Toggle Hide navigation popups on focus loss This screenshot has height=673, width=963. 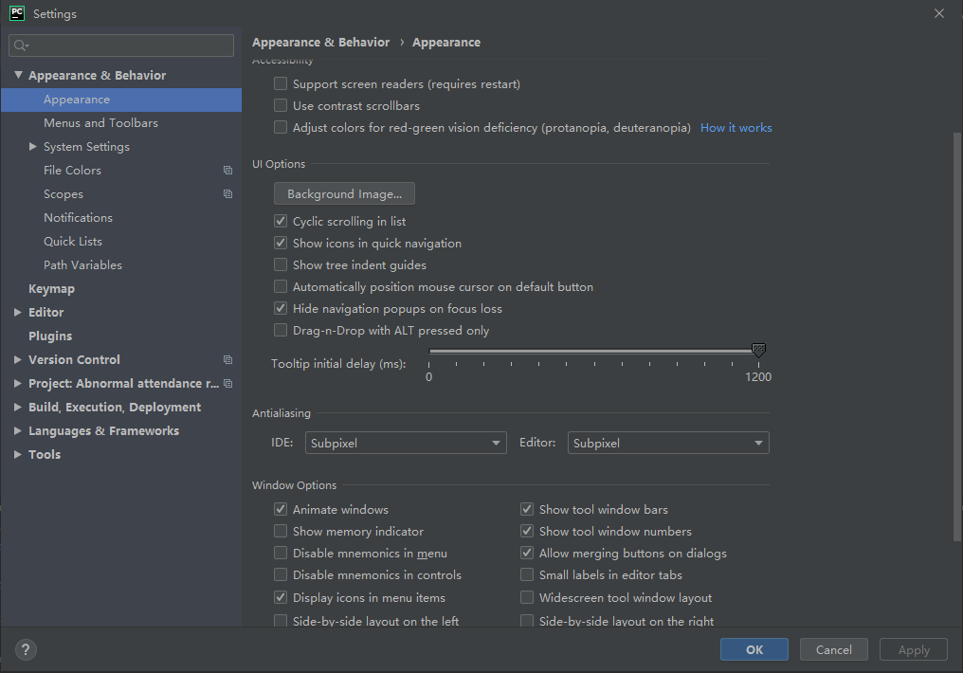pos(280,308)
